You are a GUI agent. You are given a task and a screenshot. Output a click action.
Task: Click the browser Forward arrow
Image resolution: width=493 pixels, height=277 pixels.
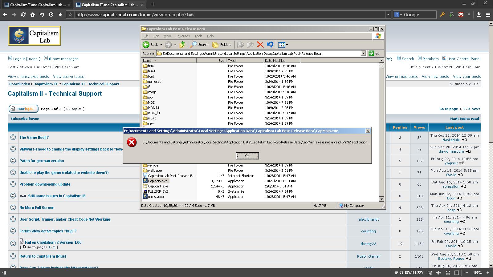tap(14, 14)
